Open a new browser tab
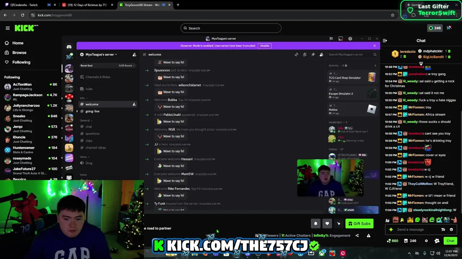 [178, 5]
